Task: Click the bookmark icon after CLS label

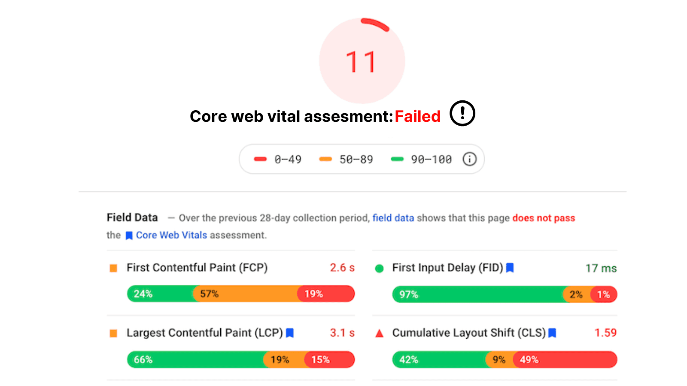Action: click(x=553, y=333)
